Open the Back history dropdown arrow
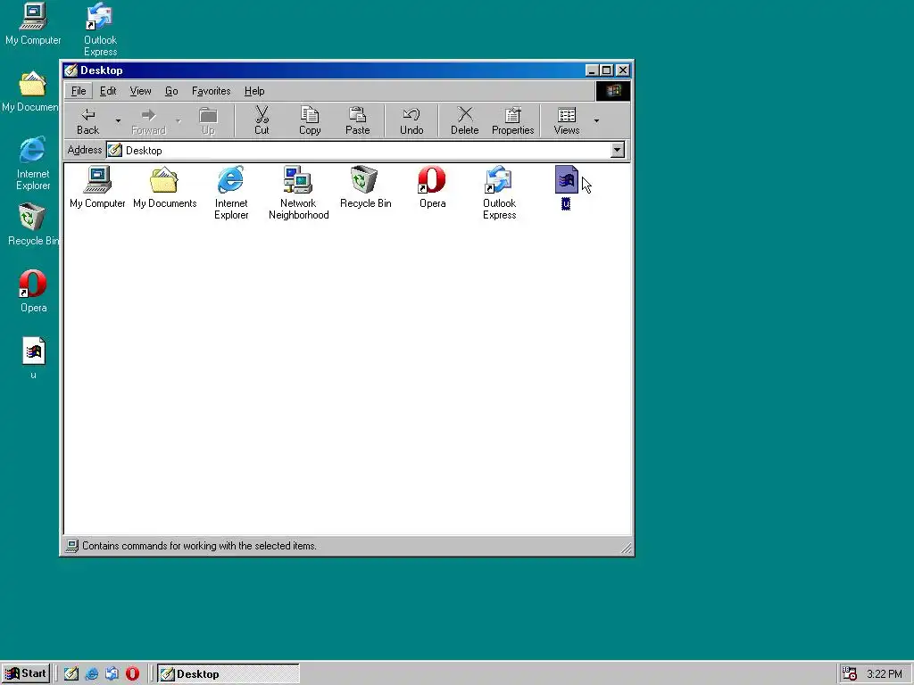Screen dimensions: 914x685 pyautogui.click(x=118, y=121)
